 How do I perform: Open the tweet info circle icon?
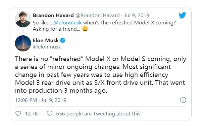(183, 100)
